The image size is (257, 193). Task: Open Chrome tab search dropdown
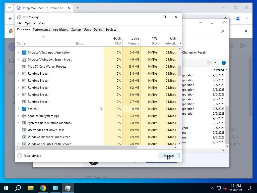coord(10,8)
